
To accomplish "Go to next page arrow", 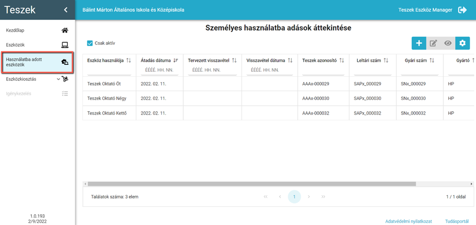I will [x=309, y=197].
